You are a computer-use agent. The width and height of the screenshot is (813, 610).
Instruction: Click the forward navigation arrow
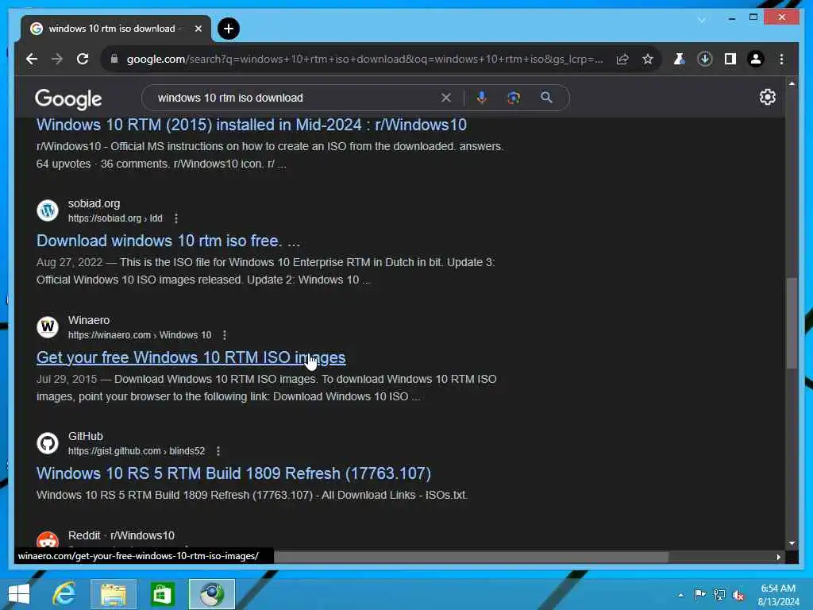[57, 59]
